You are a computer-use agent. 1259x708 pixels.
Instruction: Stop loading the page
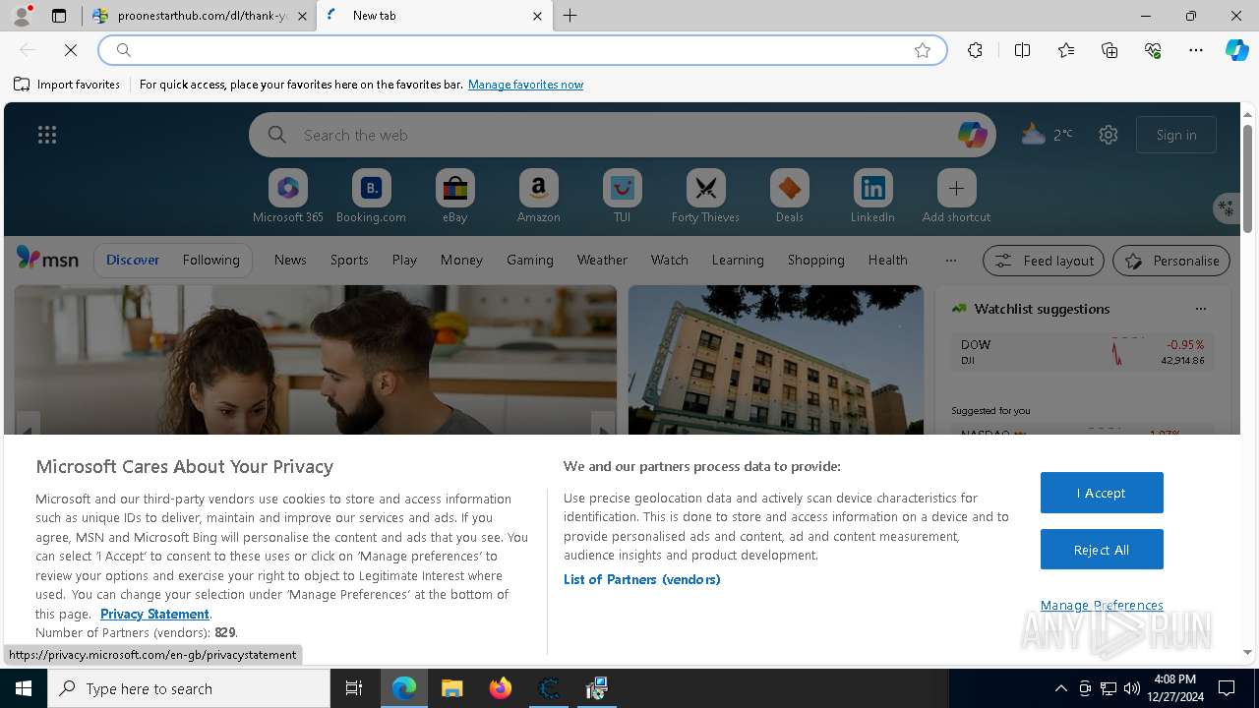point(71,50)
